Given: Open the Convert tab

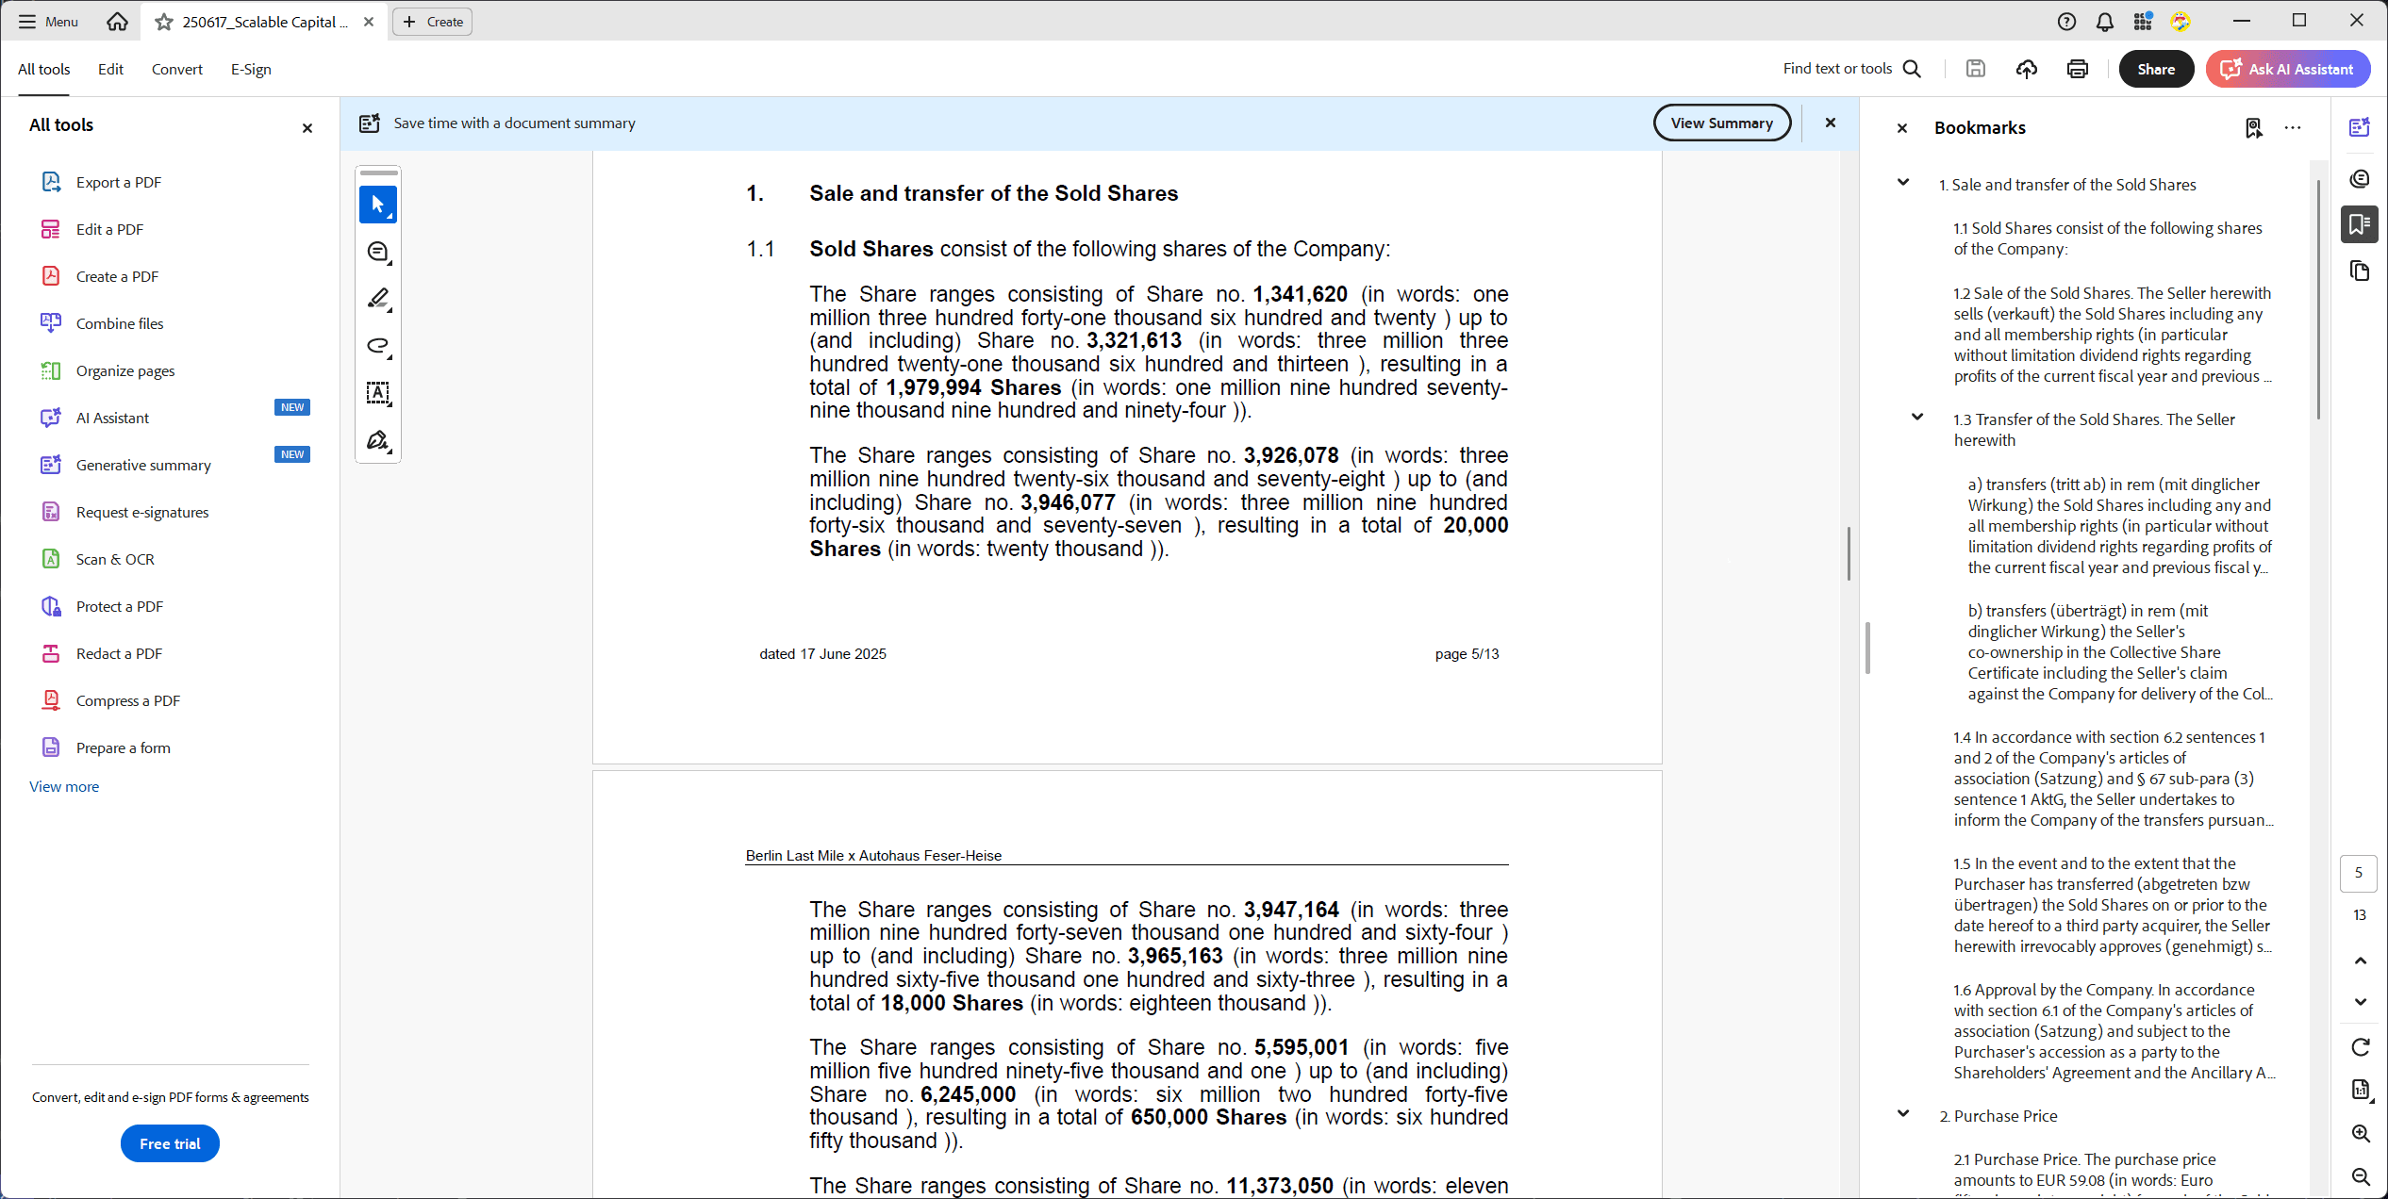Looking at the screenshot, I should (x=177, y=69).
